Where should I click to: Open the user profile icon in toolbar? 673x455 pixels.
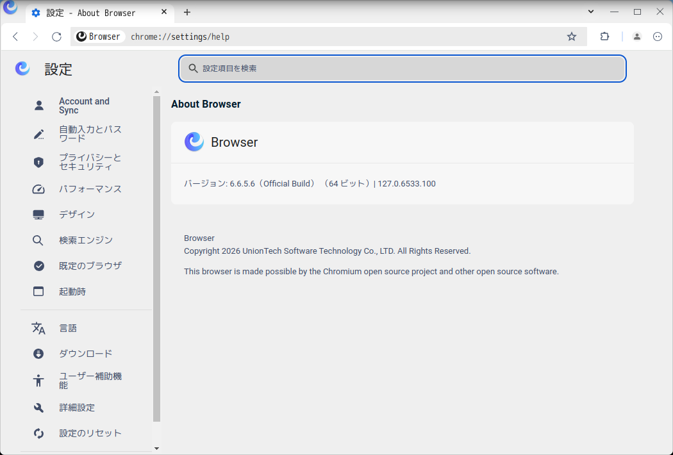636,37
